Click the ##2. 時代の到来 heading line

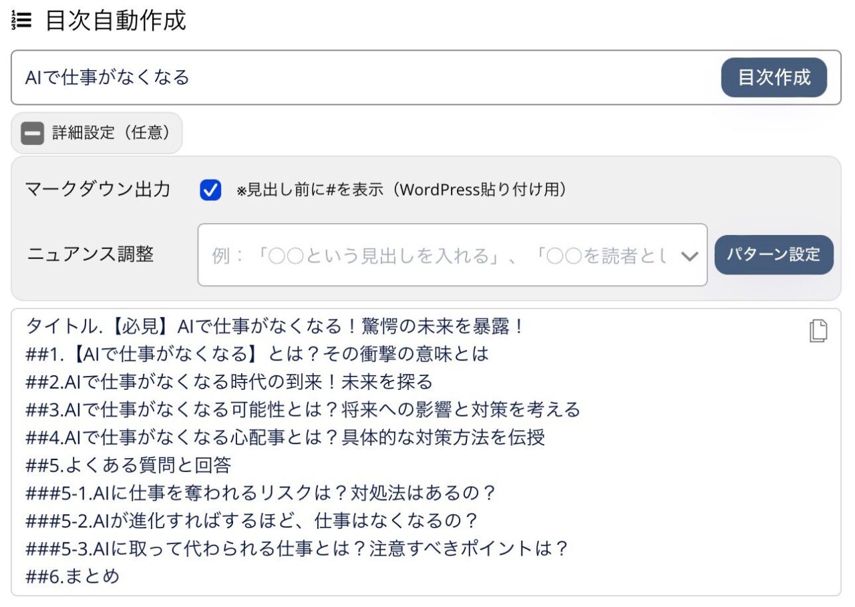(x=229, y=382)
